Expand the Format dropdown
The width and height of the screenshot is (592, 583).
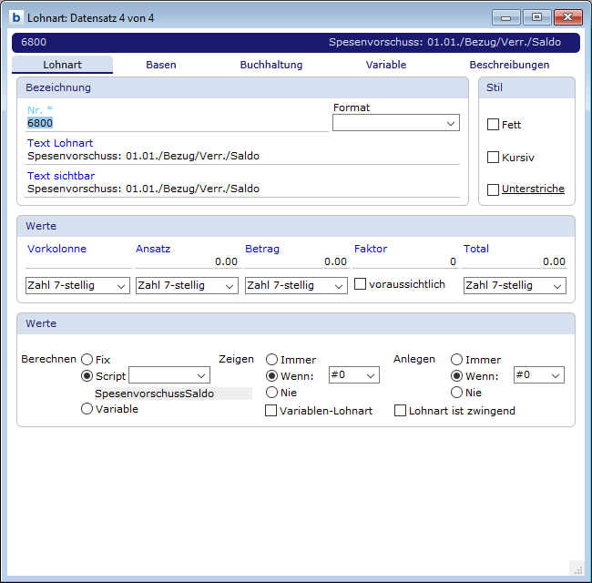click(396, 123)
